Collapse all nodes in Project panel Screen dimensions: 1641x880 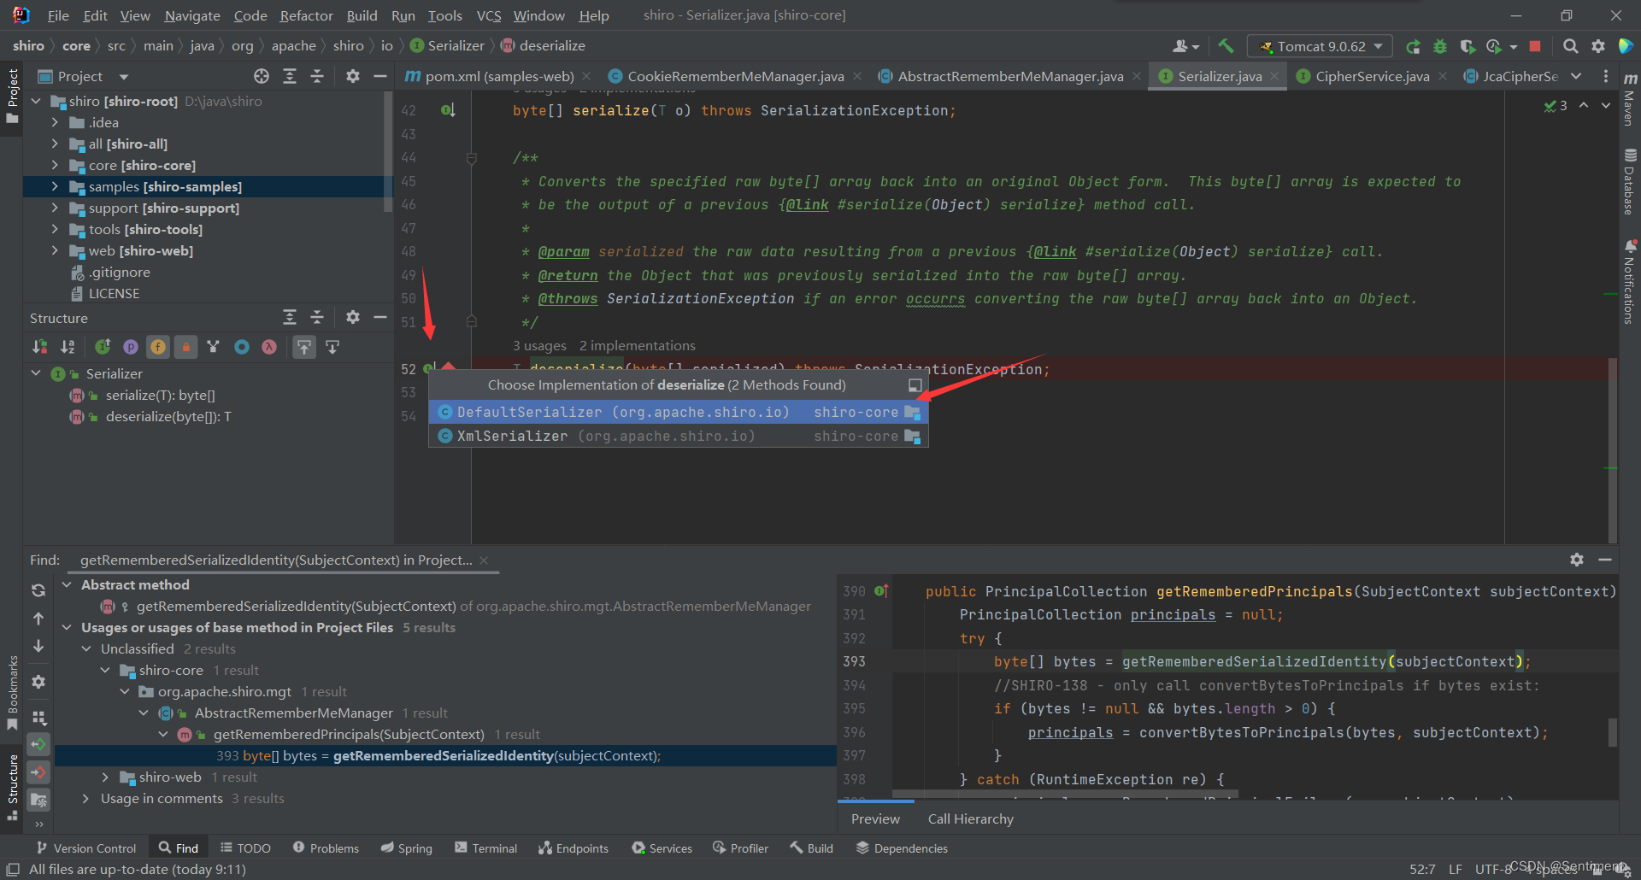click(317, 76)
